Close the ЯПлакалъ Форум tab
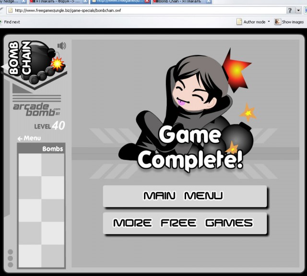The image size is (307, 276). click(x=85, y=1)
